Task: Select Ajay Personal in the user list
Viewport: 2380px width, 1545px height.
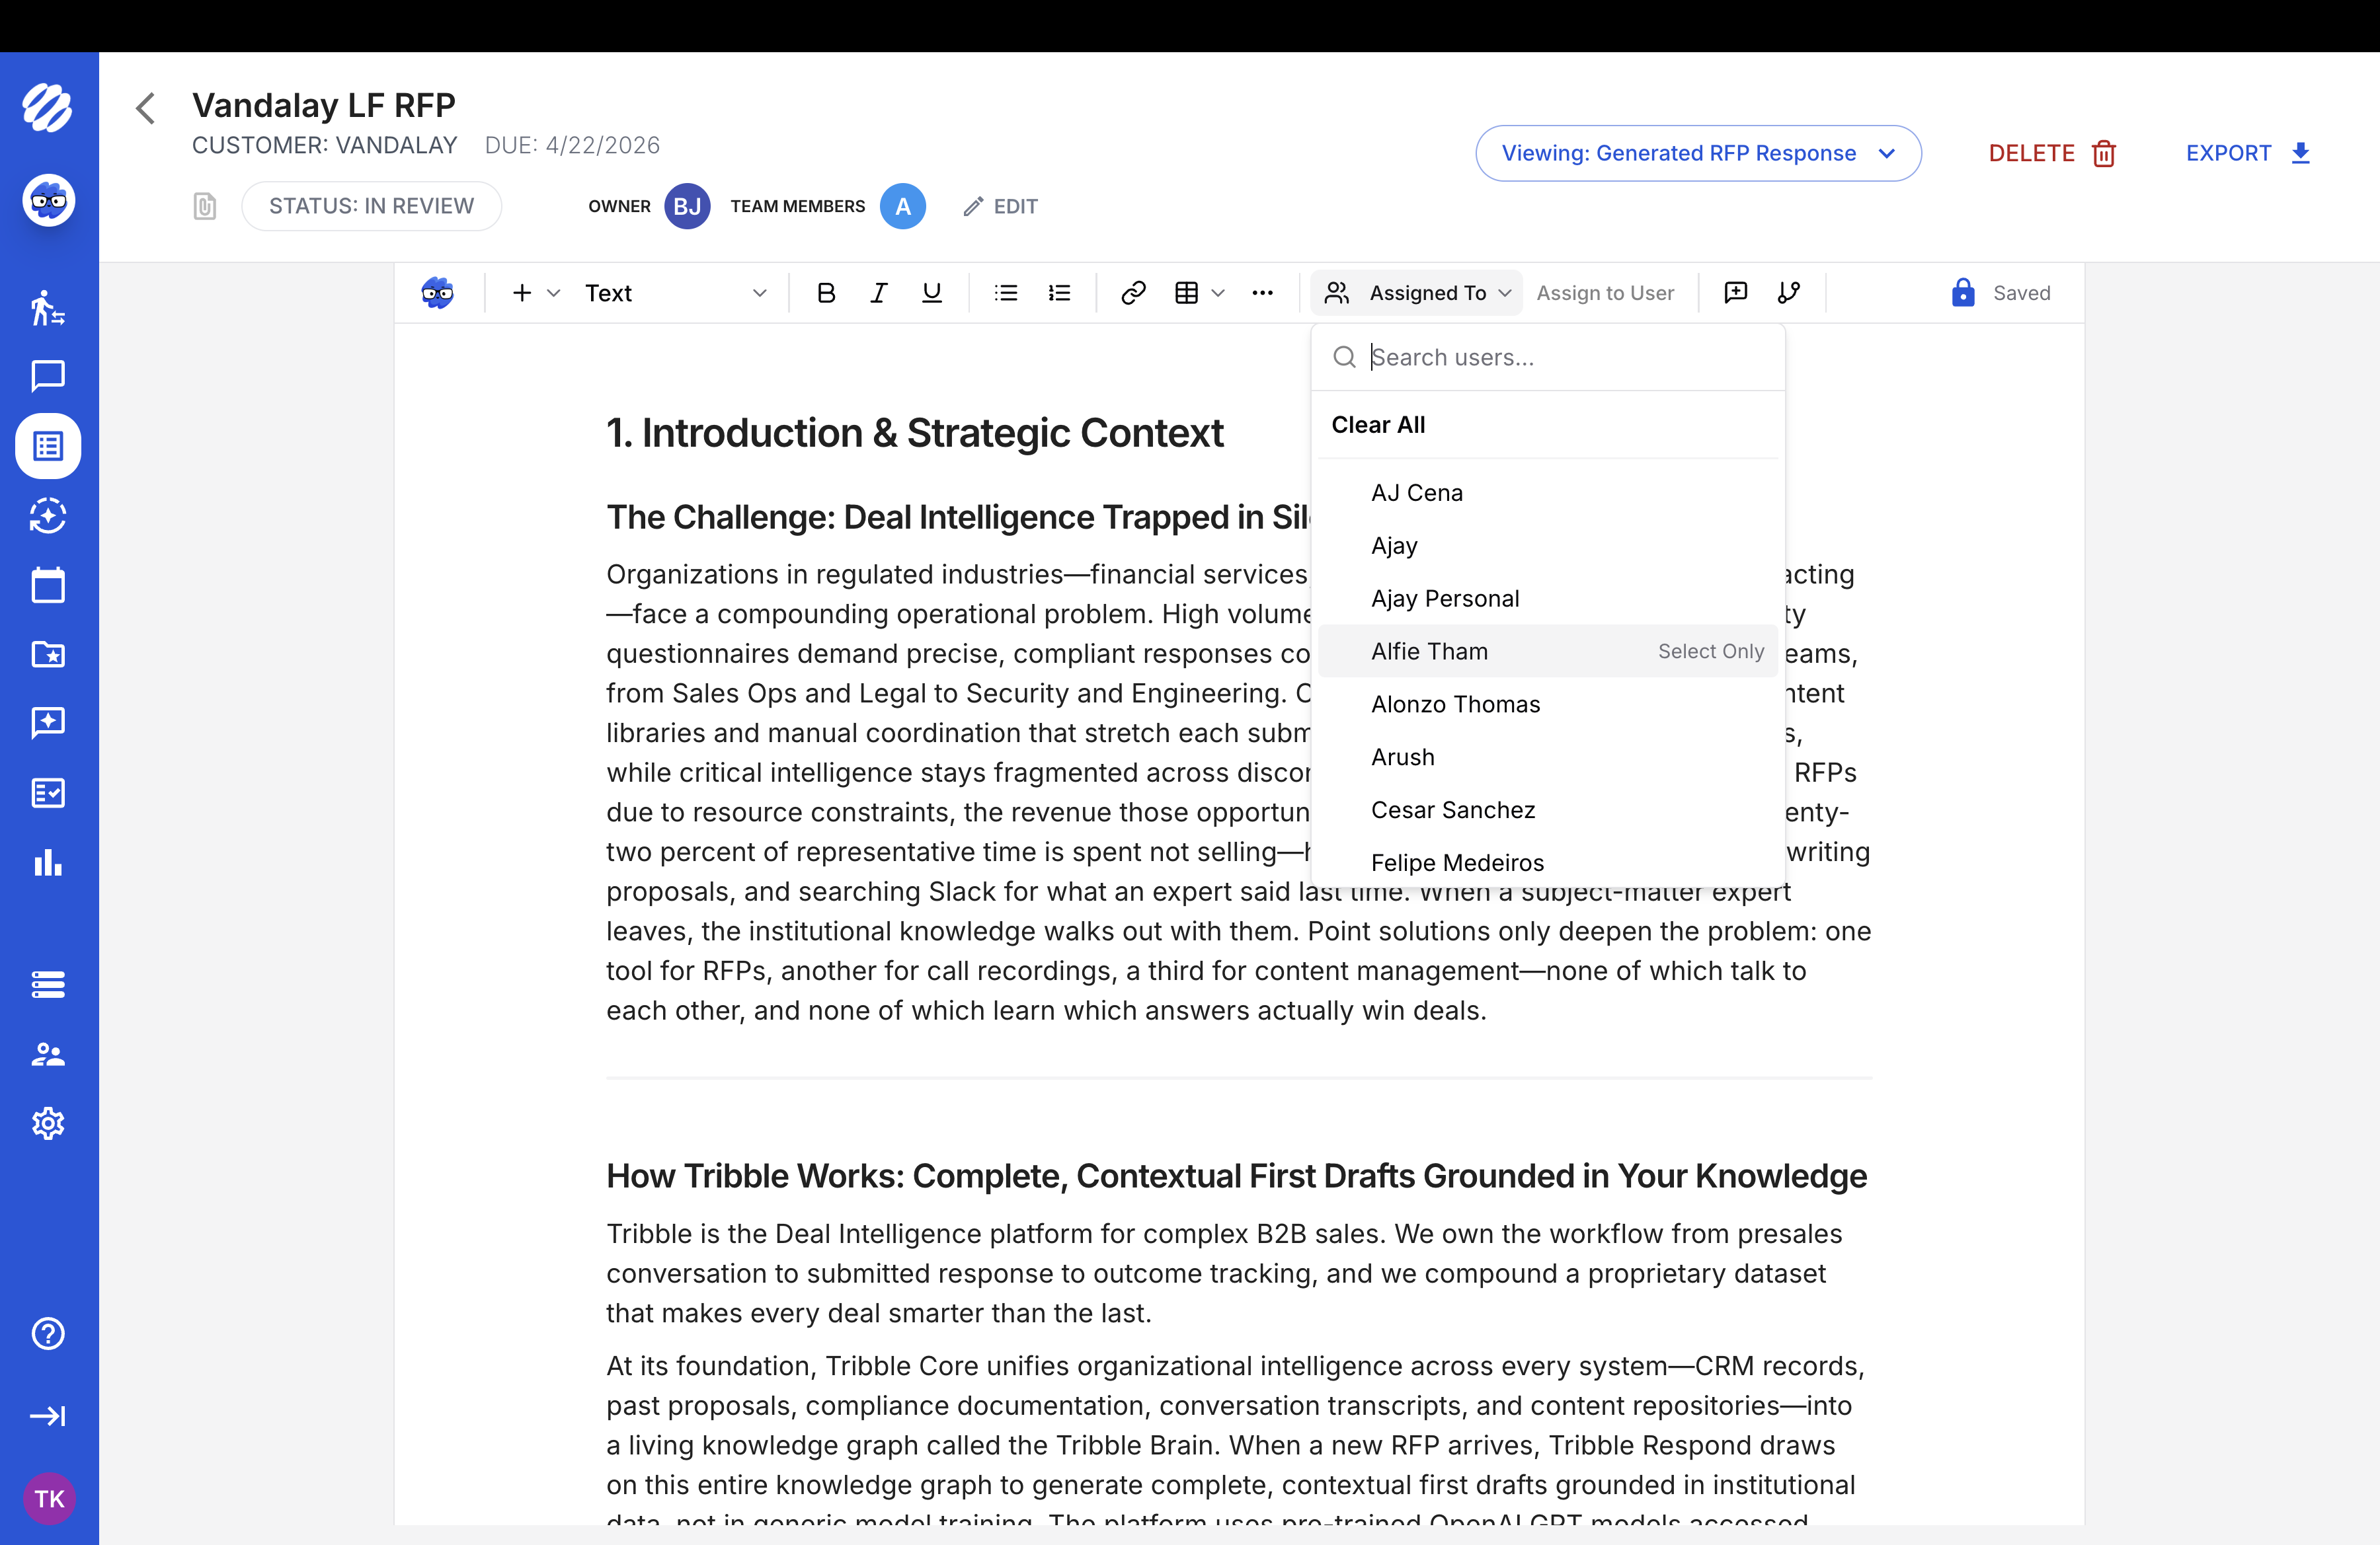Action: 1548,599
